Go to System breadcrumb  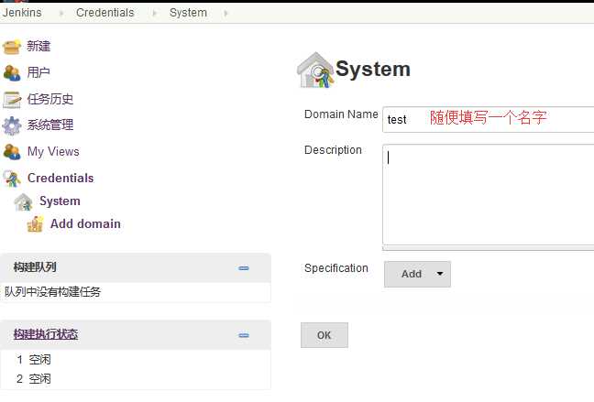point(188,13)
